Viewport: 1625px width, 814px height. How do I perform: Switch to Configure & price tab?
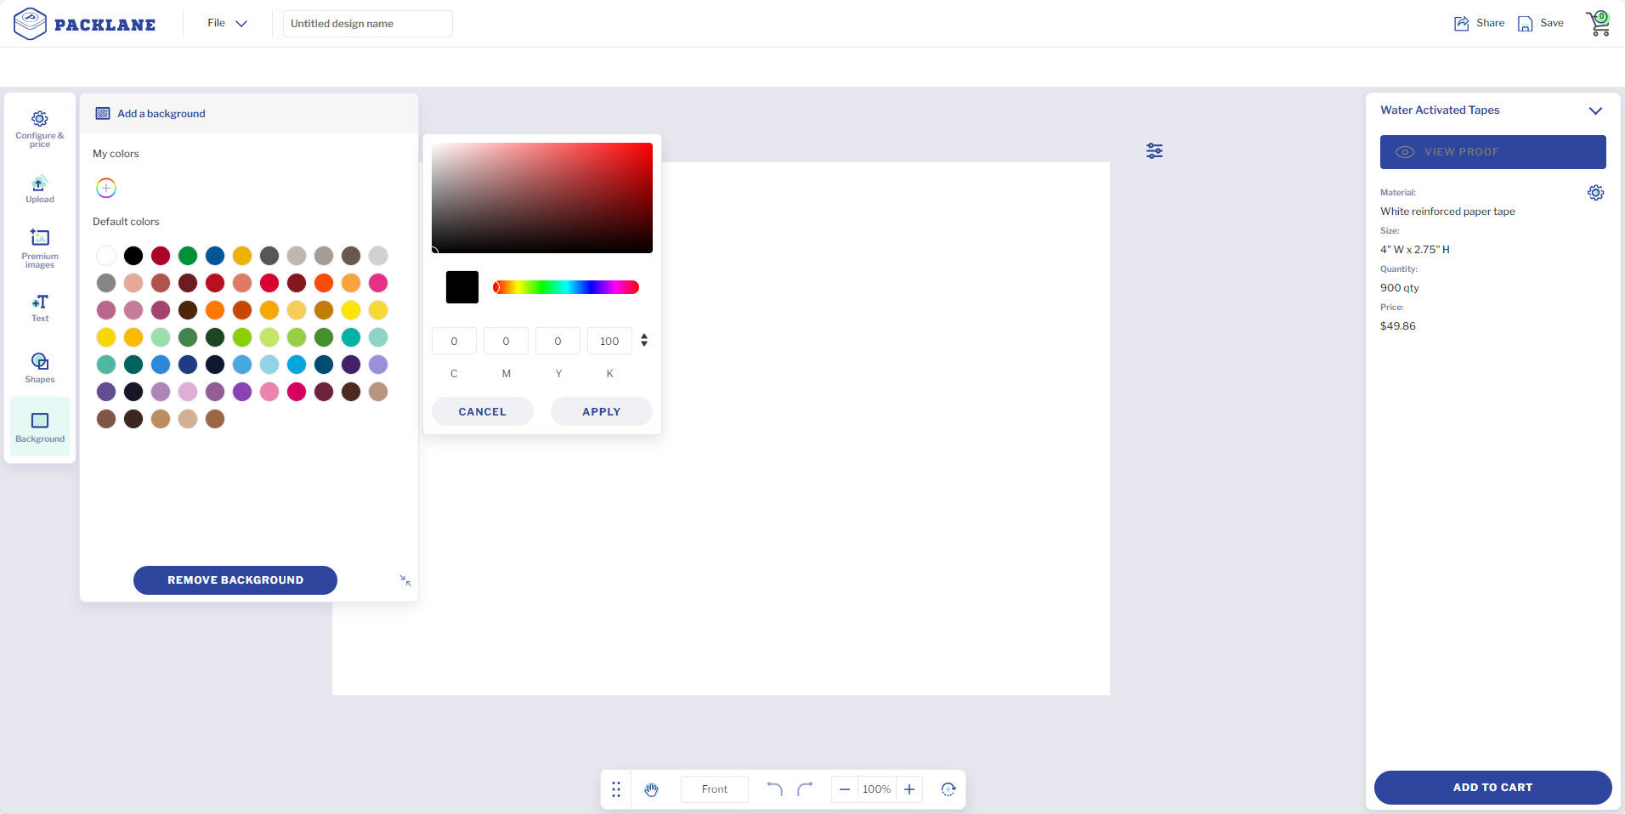pos(39,127)
